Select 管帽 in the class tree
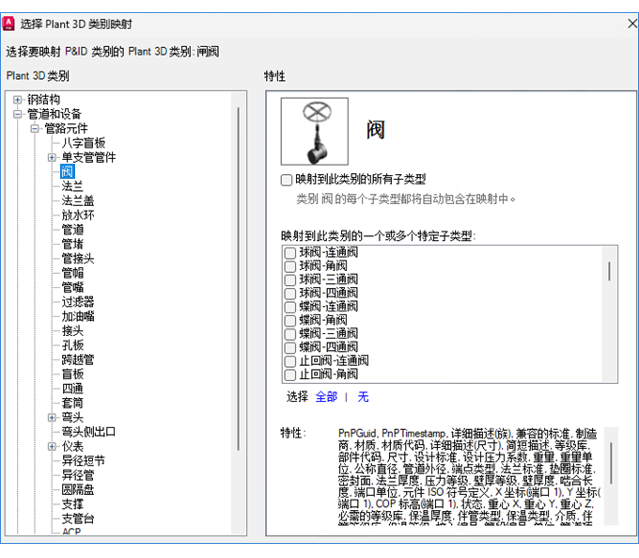This screenshot has width=639, height=558. tap(72, 273)
